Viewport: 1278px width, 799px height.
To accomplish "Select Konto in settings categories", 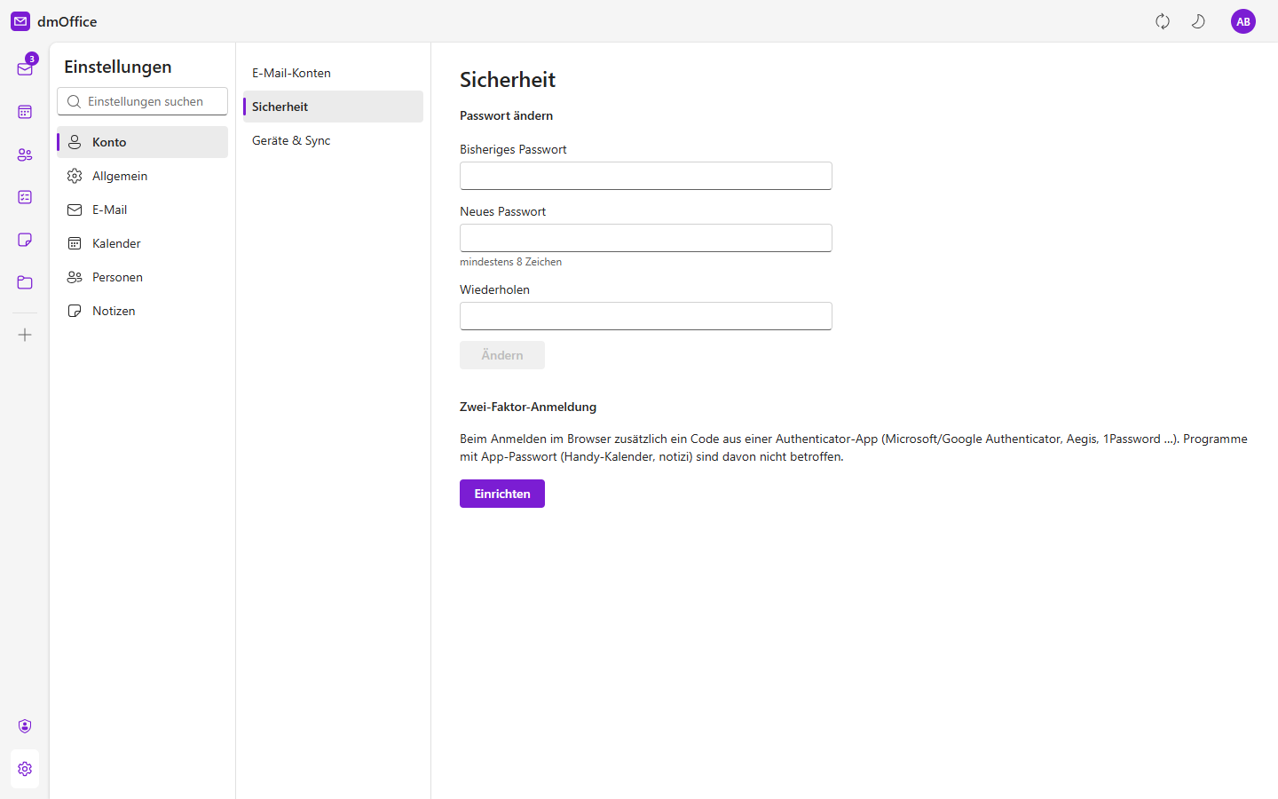I will tap(142, 142).
